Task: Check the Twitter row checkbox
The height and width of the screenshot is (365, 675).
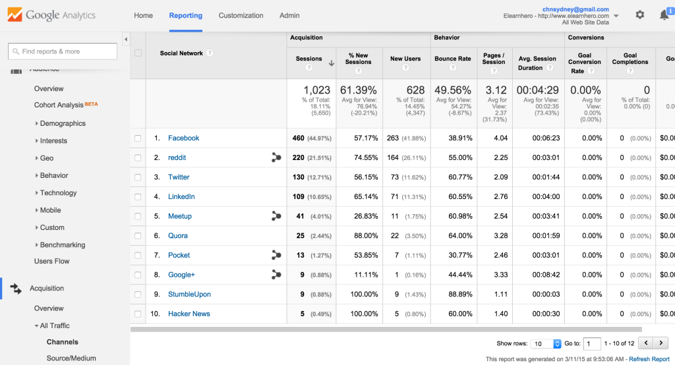Action: pyautogui.click(x=138, y=177)
